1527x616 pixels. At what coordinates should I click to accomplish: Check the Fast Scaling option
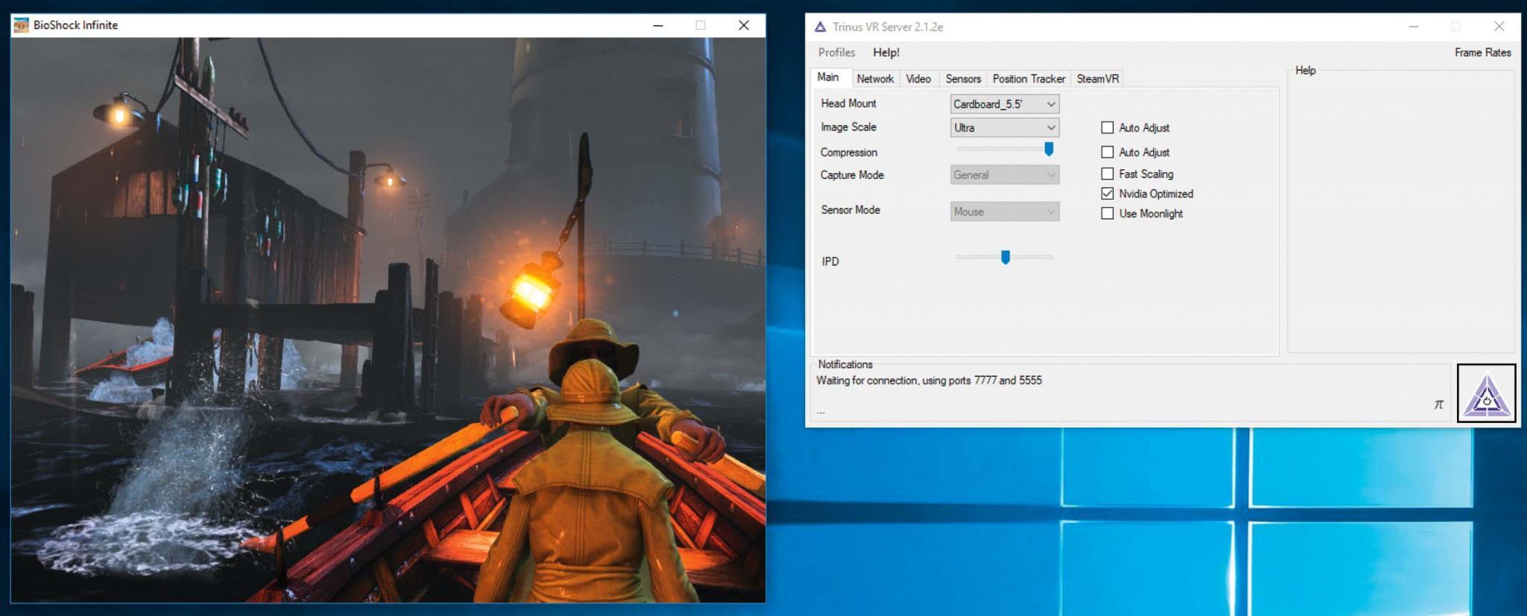[1107, 174]
